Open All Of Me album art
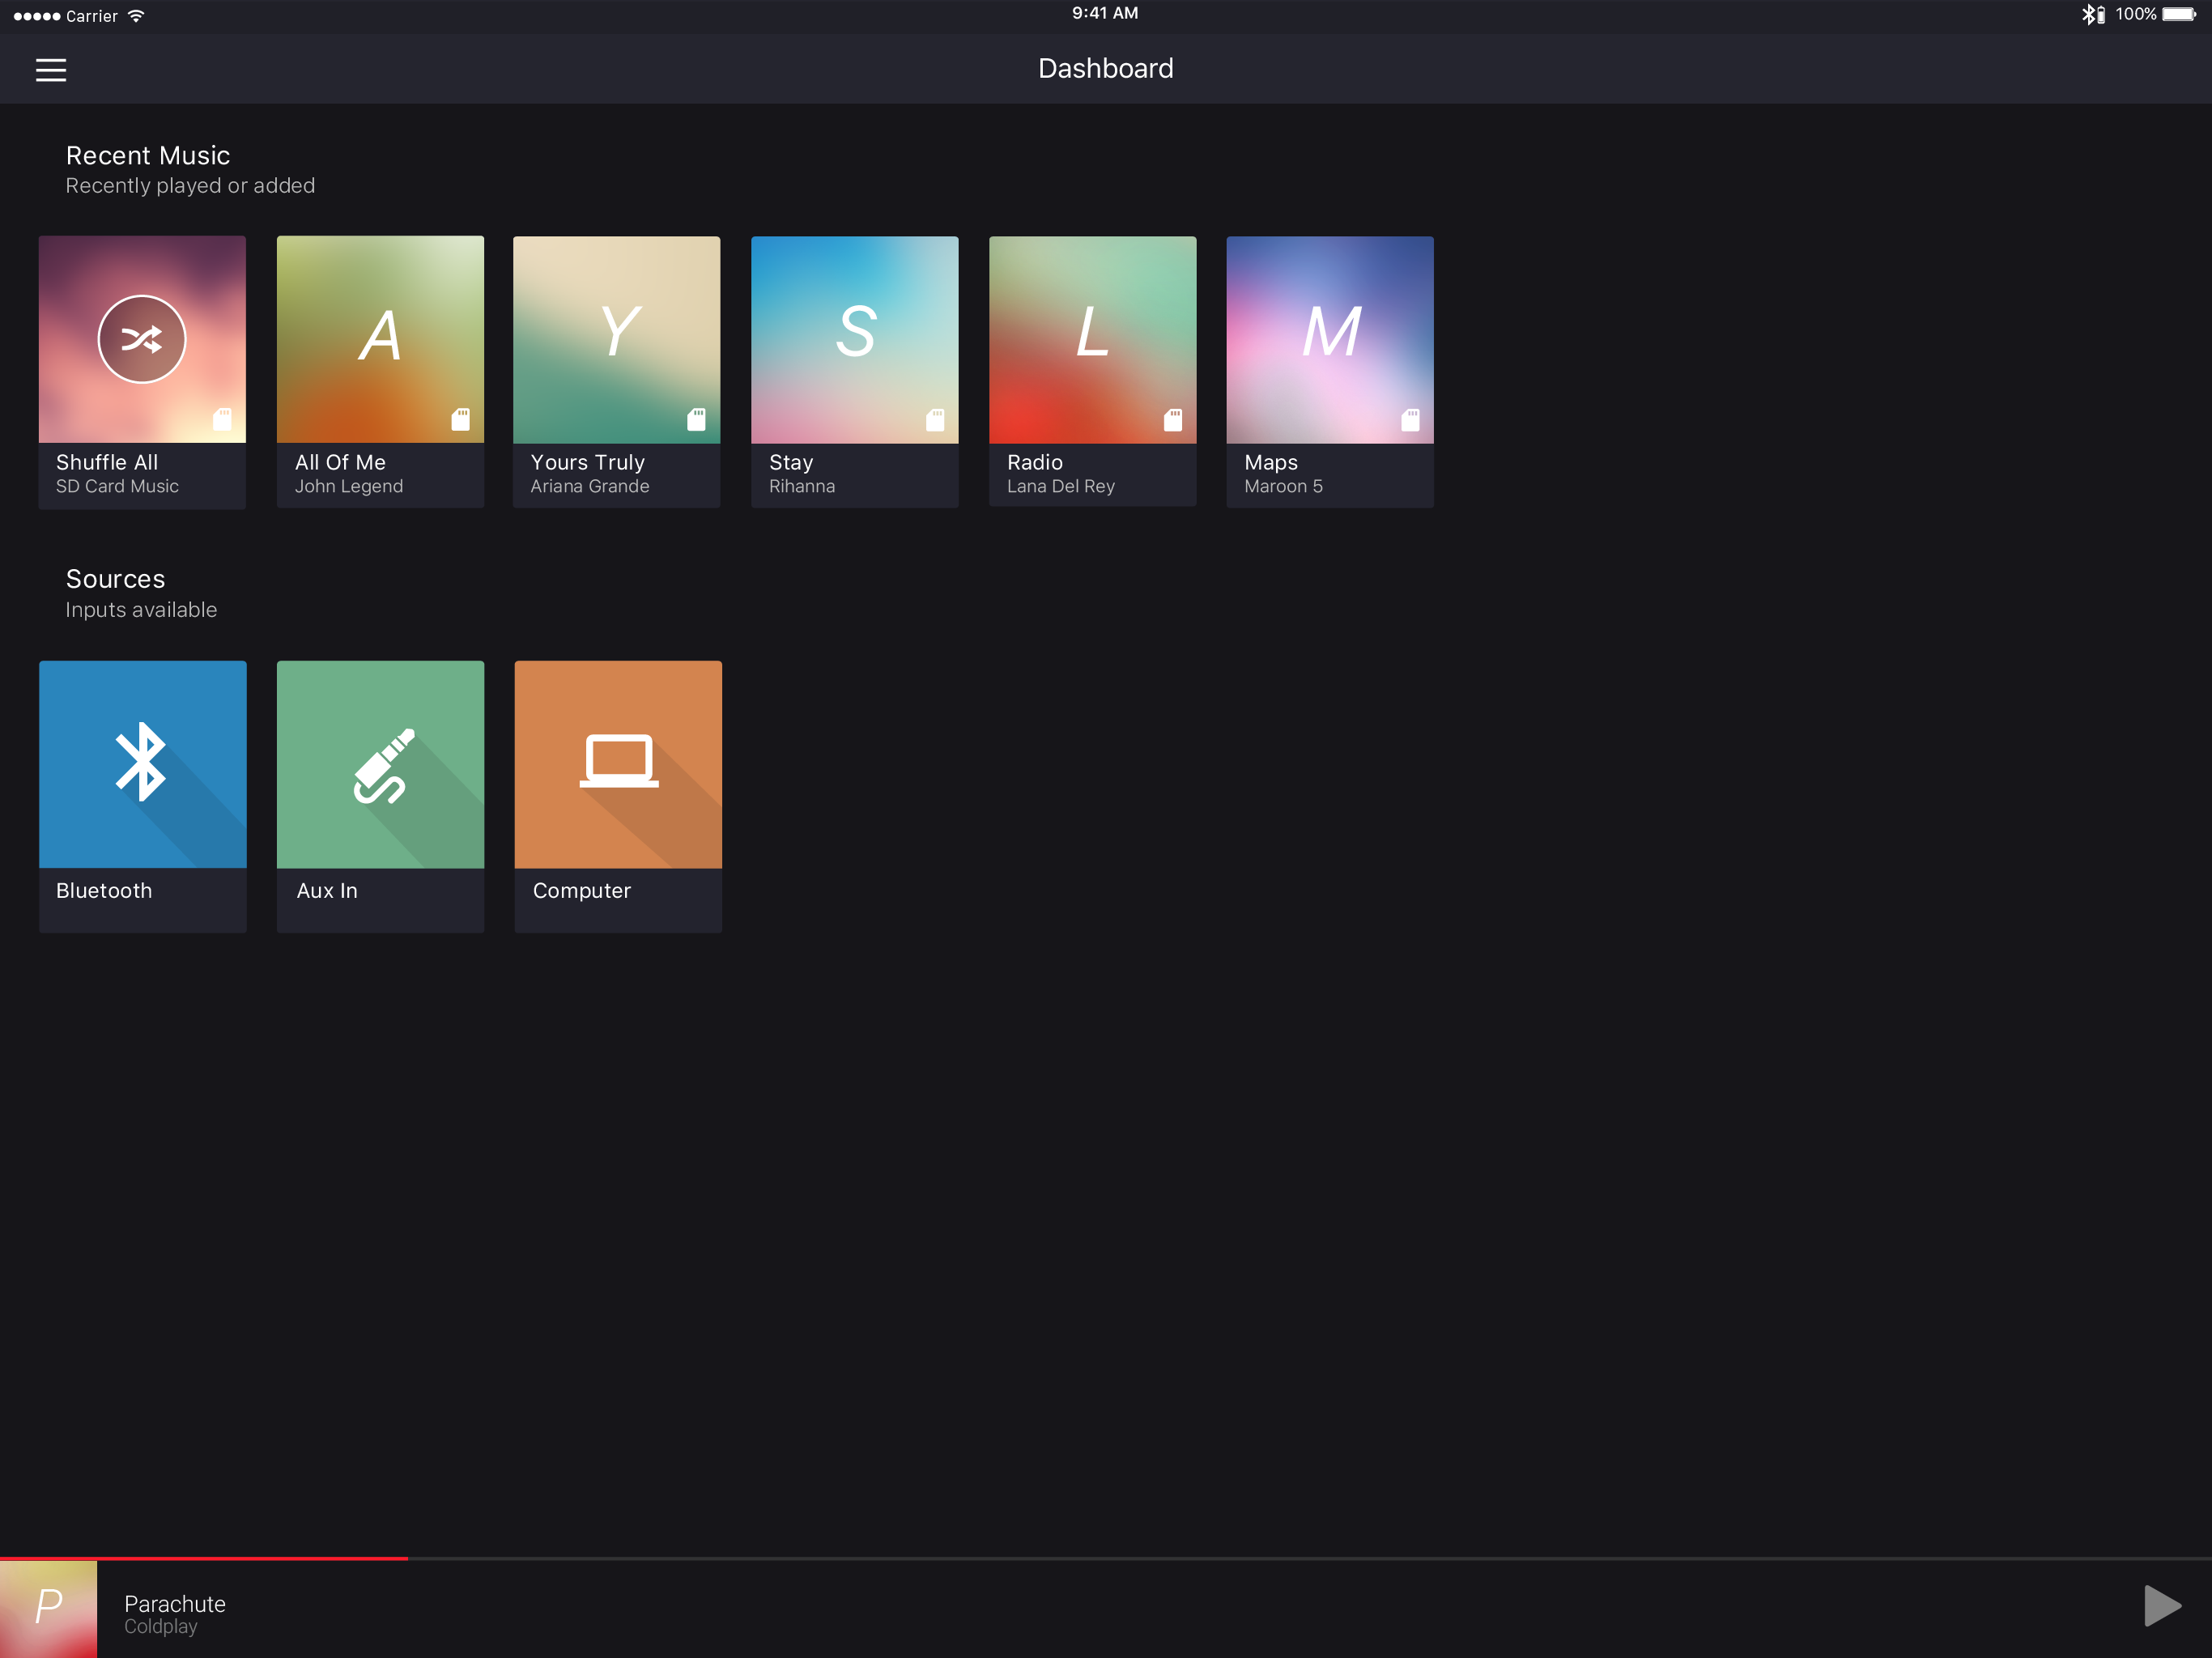 (380, 339)
